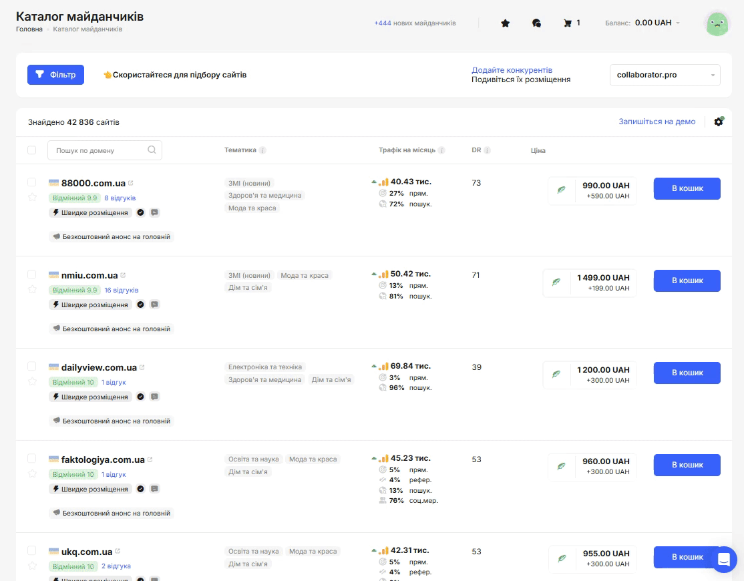Add faktologiya.com.ua to cart
The height and width of the screenshot is (581, 744).
click(x=687, y=465)
